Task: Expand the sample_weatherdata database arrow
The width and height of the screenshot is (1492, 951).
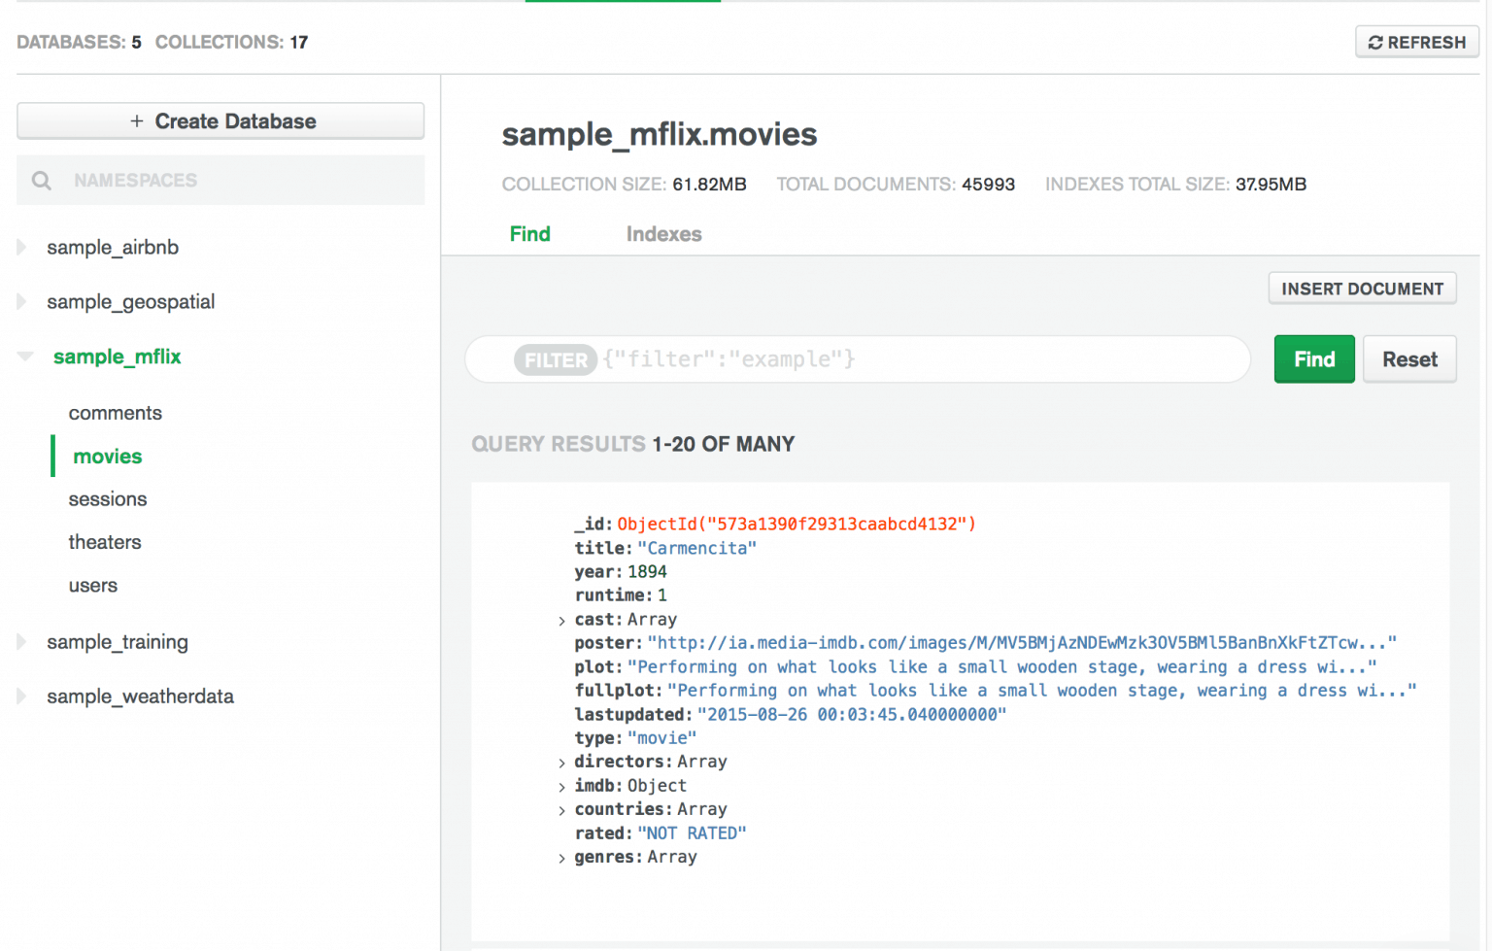Action: pos(22,696)
